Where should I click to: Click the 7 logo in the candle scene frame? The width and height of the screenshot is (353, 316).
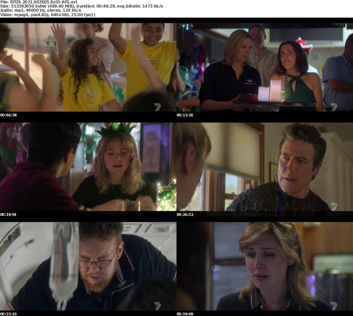[334, 107]
